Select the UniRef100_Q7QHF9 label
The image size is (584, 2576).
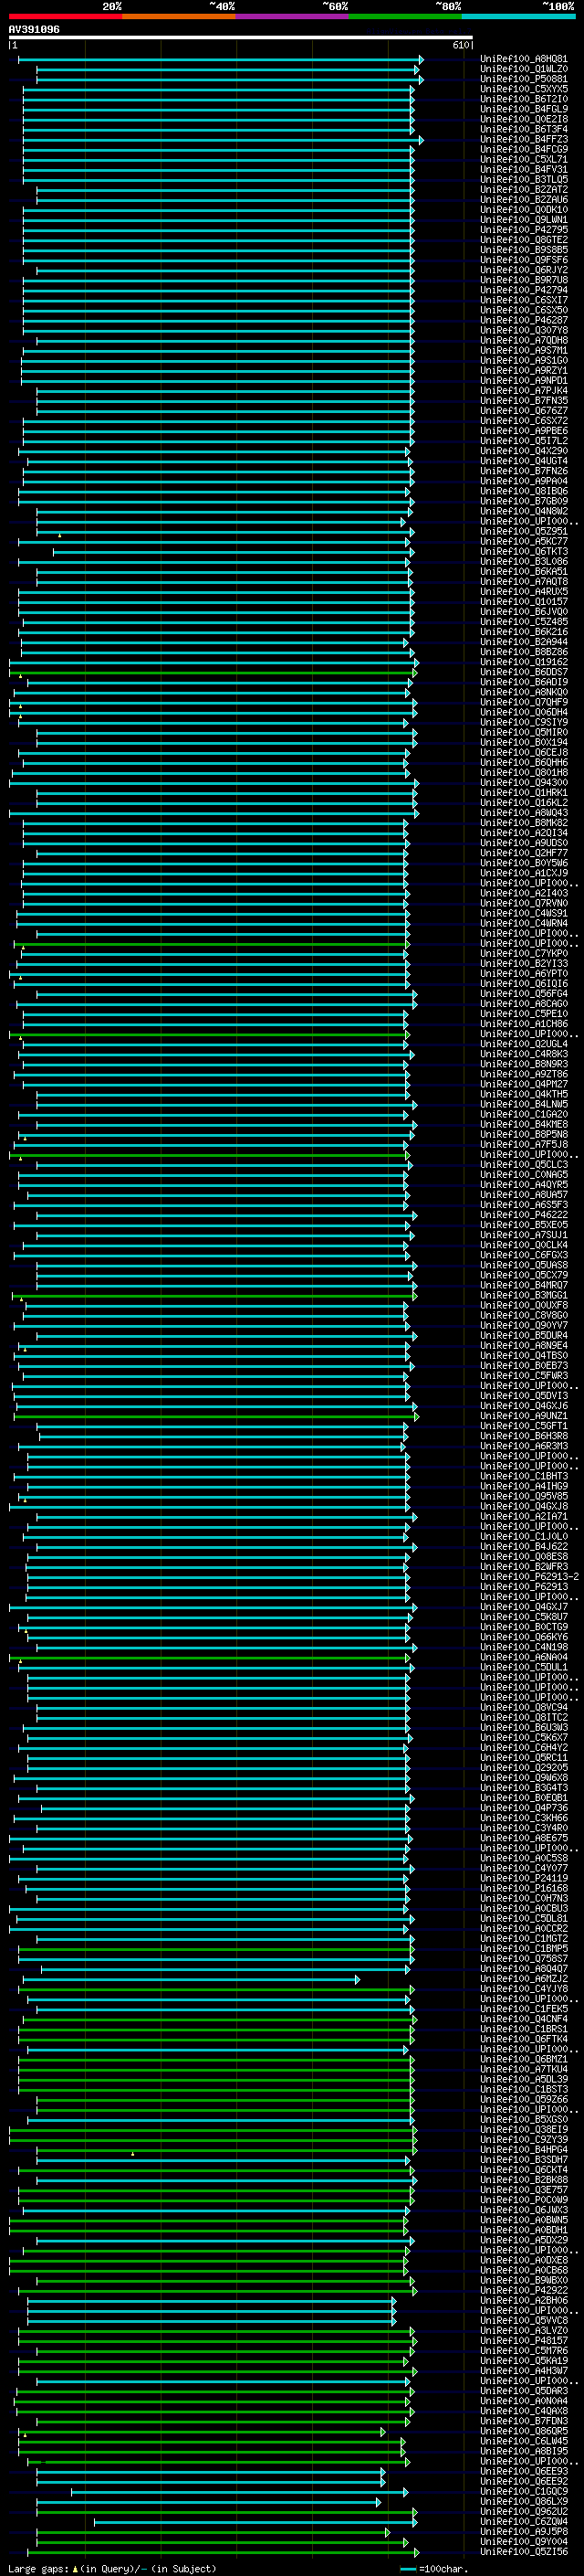click(x=523, y=702)
